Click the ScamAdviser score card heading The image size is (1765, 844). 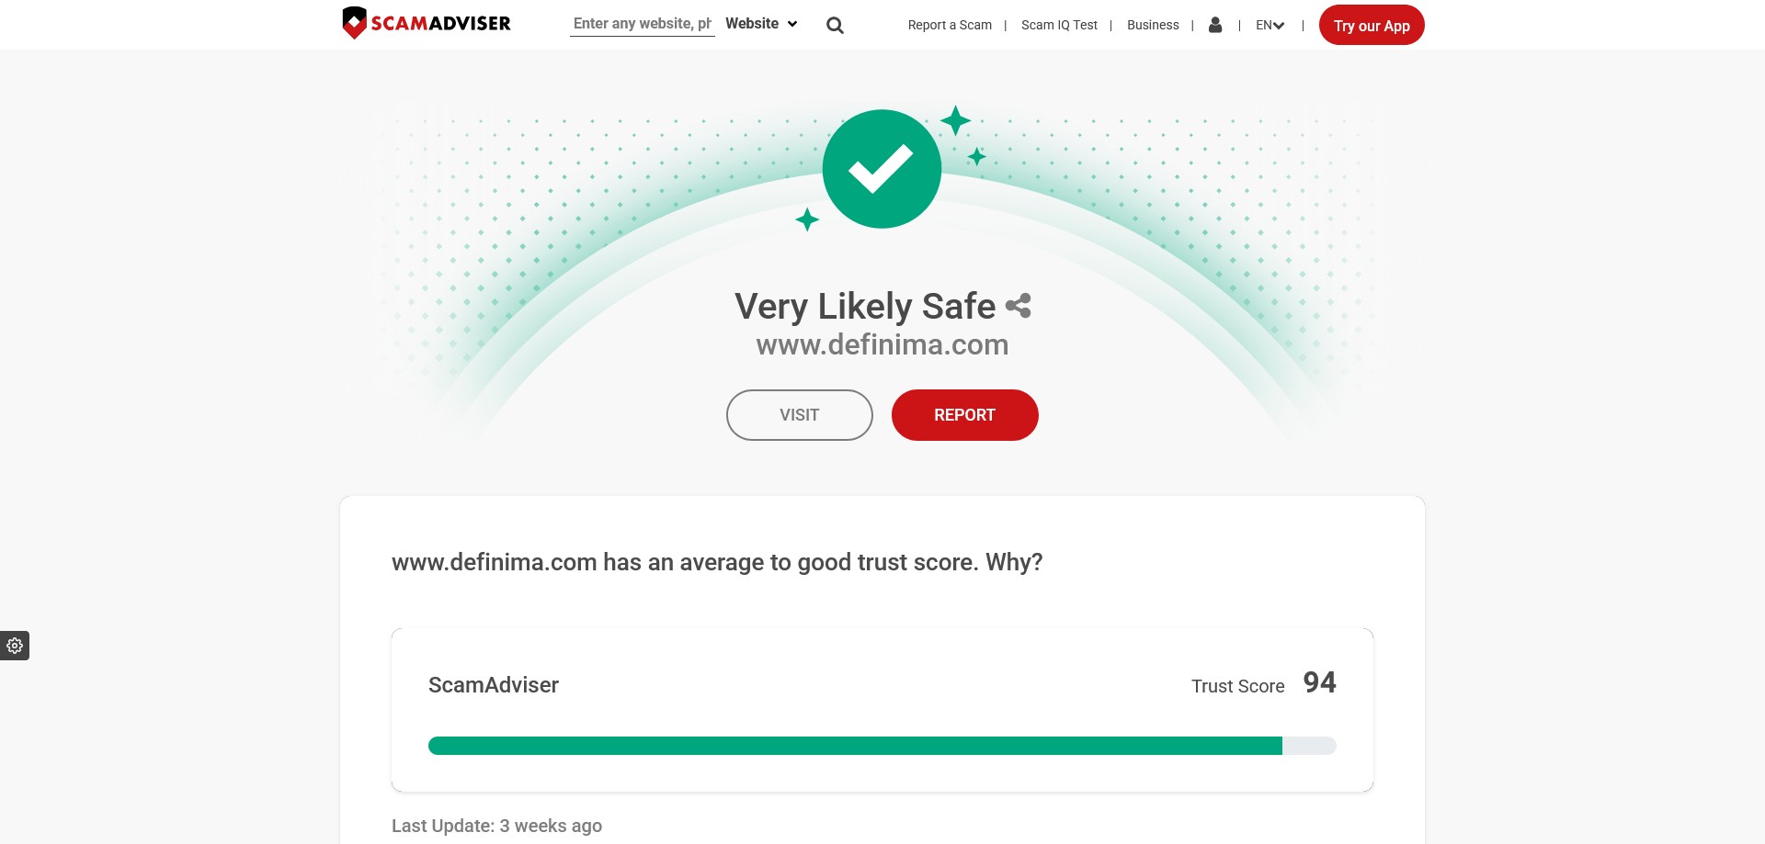pos(494,685)
